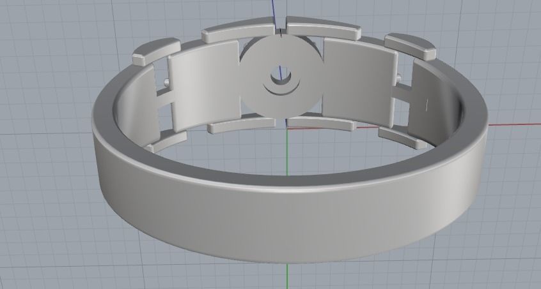Select the top curved bar right of the blue axis

323,28
